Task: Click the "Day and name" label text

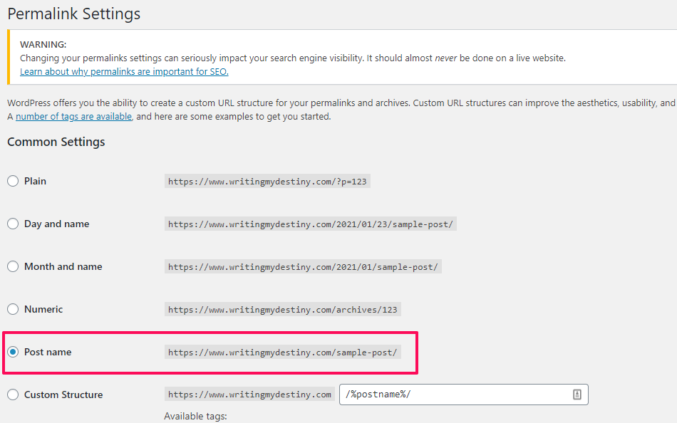Action: pyautogui.click(x=56, y=224)
